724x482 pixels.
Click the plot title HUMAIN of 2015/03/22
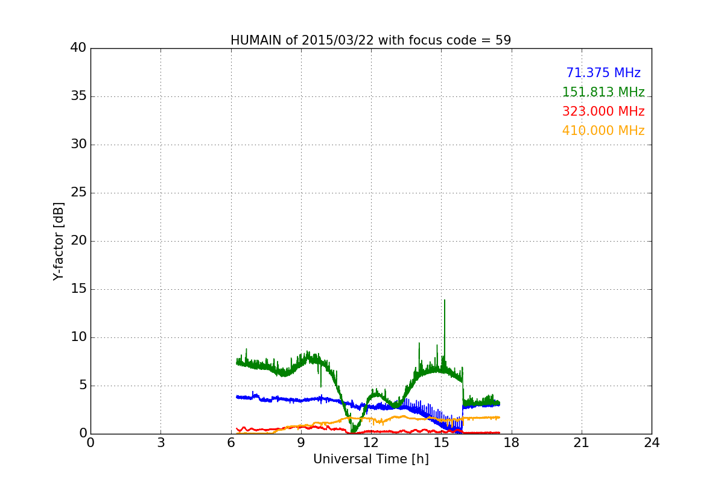point(370,40)
